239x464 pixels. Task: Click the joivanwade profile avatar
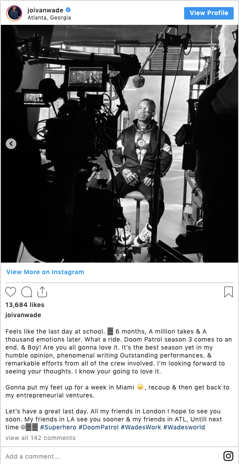14,13
